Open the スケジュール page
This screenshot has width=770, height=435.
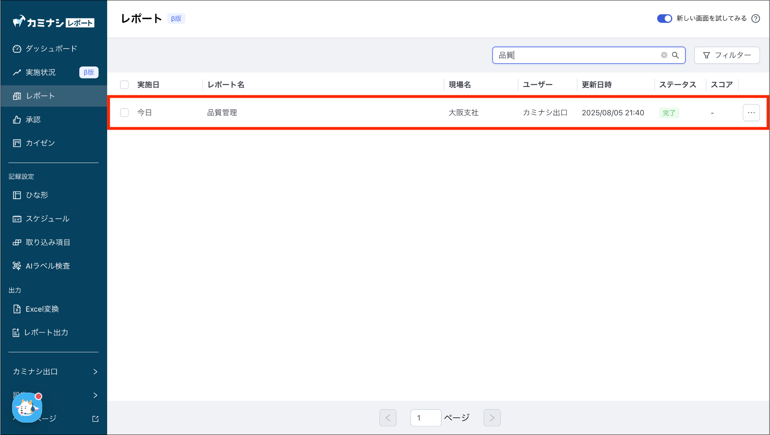(x=47, y=219)
